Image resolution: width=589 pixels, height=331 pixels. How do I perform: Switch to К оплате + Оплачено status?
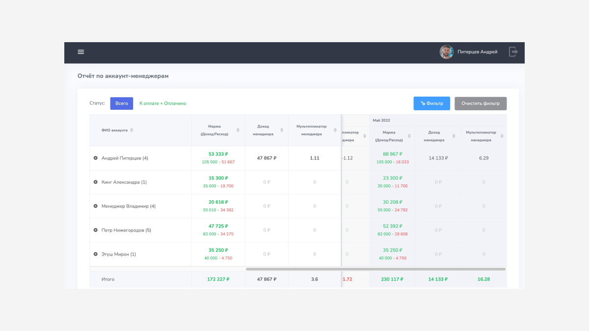(x=162, y=103)
